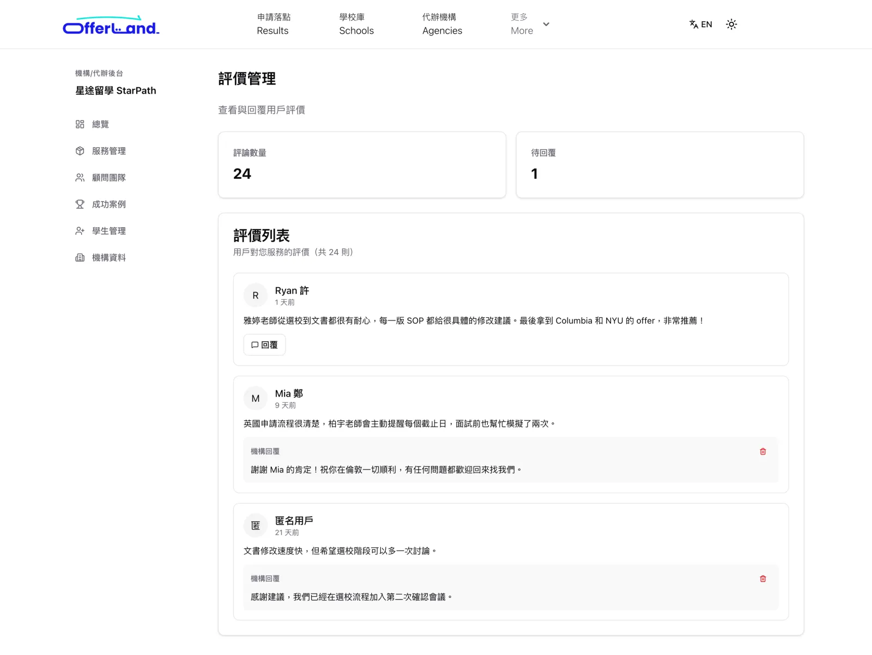Click the 查看與回覆用戶評價 subtitle

(262, 110)
